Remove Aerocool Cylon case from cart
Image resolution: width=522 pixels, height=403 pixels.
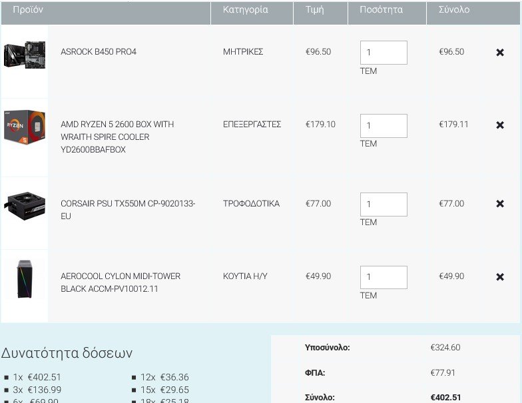point(499,277)
